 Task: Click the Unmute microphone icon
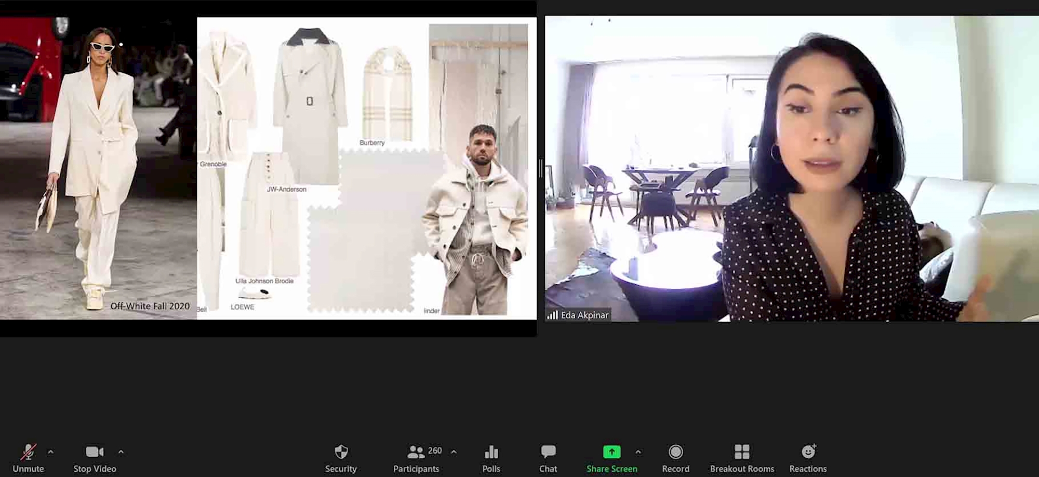point(28,452)
